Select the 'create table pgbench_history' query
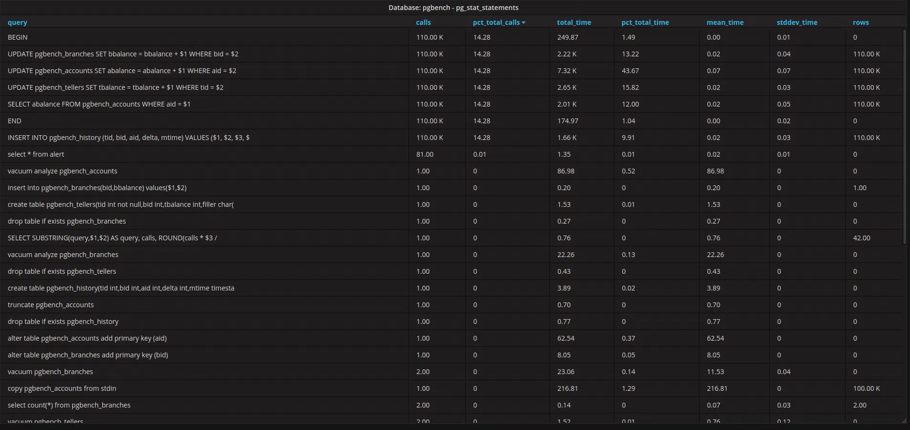 pos(121,288)
